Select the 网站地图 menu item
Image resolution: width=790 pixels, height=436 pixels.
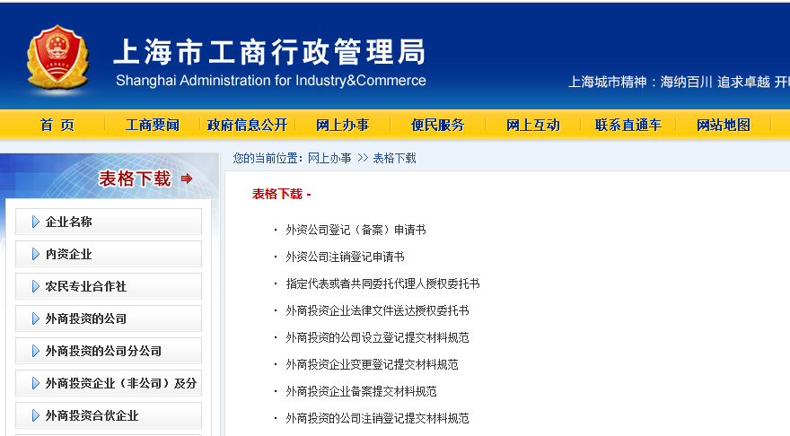(724, 125)
